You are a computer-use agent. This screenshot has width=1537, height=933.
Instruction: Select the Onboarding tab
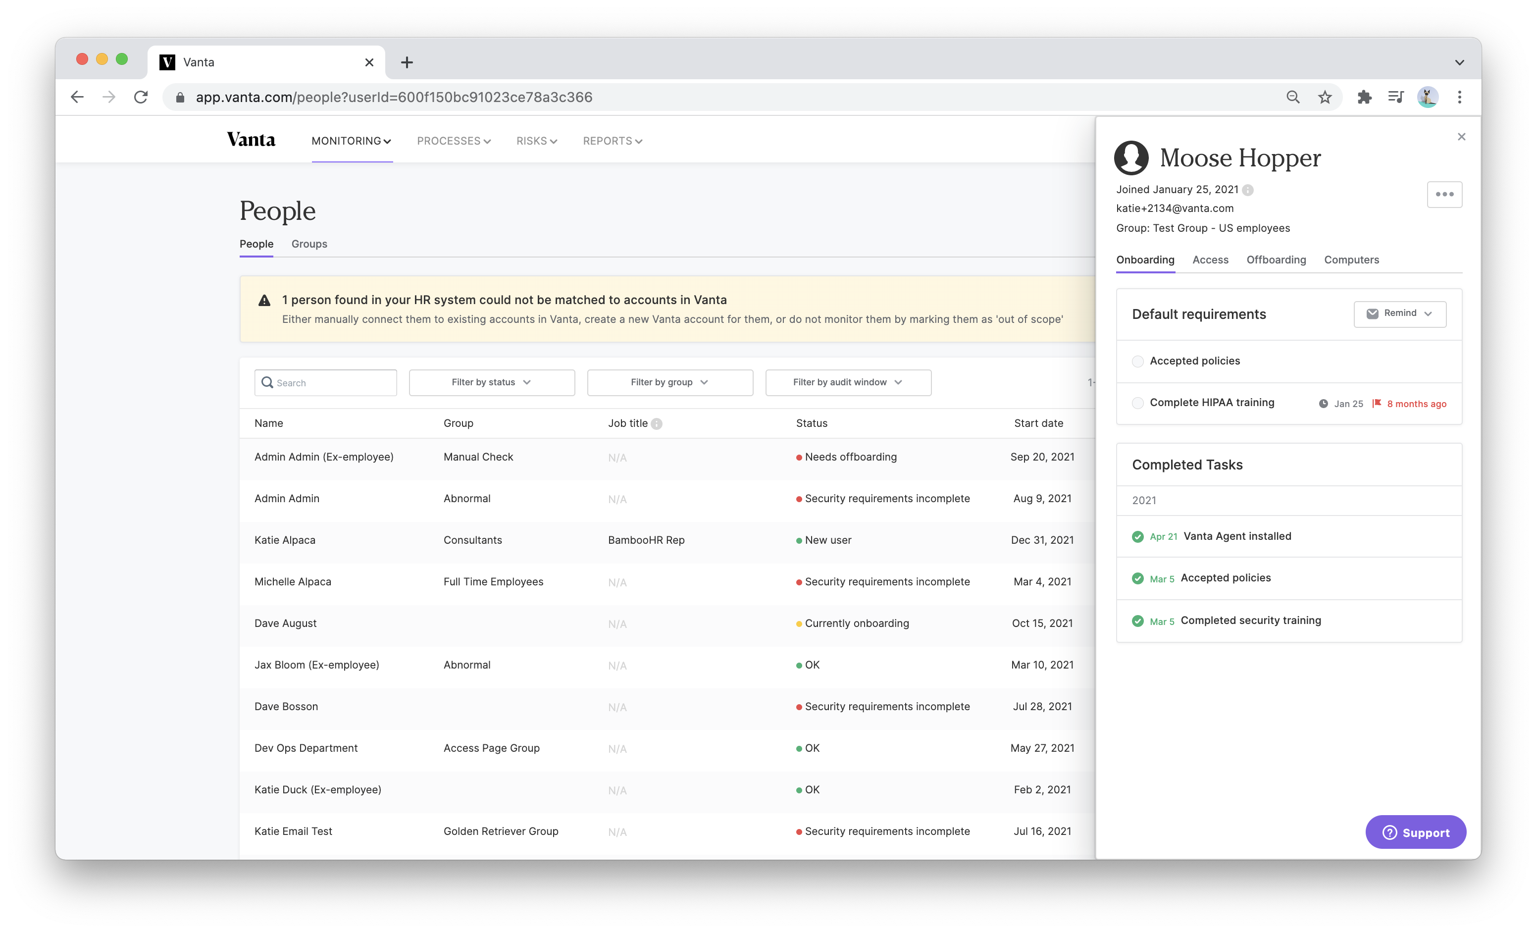coord(1145,260)
